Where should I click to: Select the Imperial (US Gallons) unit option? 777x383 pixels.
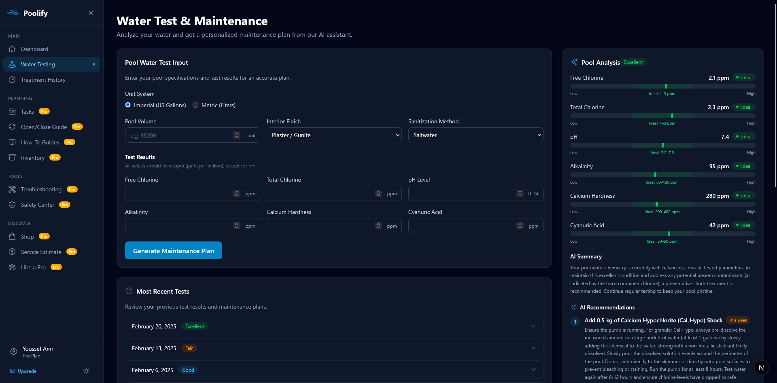[x=127, y=105]
